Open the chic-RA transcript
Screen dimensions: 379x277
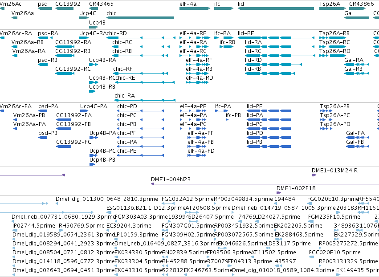click(x=145, y=100)
